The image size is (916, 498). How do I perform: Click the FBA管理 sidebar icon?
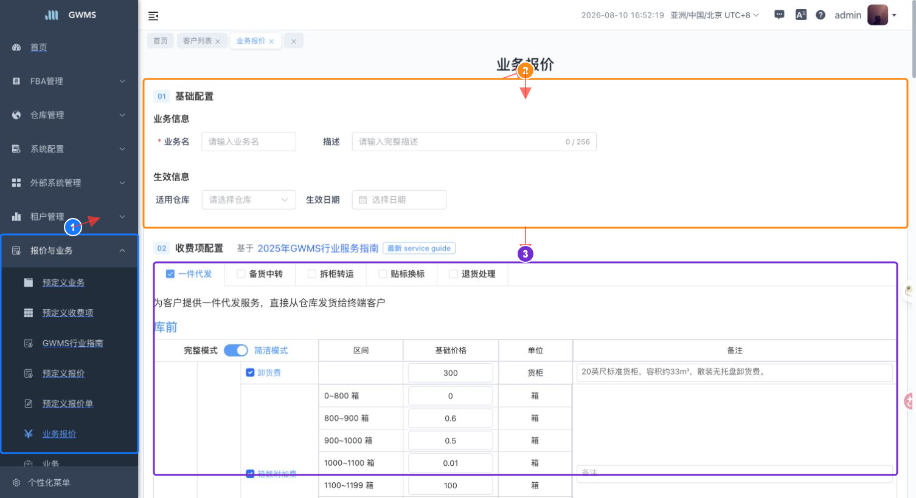tap(16, 81)
